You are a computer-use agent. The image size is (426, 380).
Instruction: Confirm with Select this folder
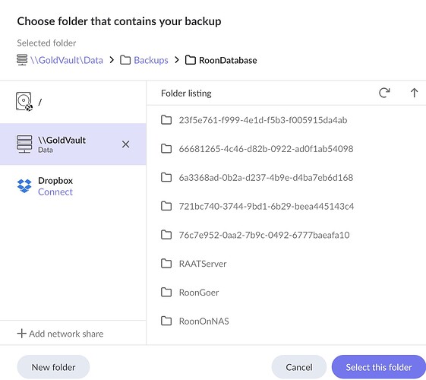(x=379, y=367)
